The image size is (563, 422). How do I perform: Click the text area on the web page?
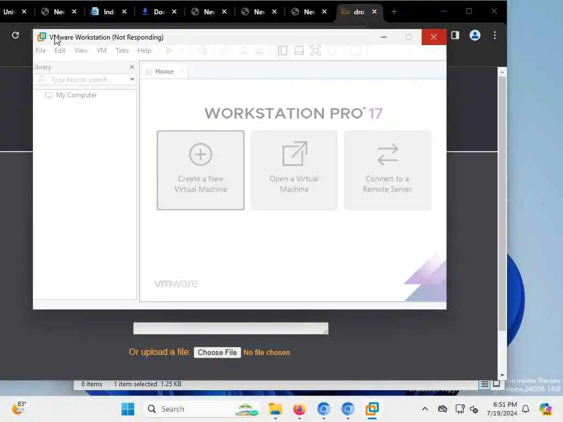231,328
